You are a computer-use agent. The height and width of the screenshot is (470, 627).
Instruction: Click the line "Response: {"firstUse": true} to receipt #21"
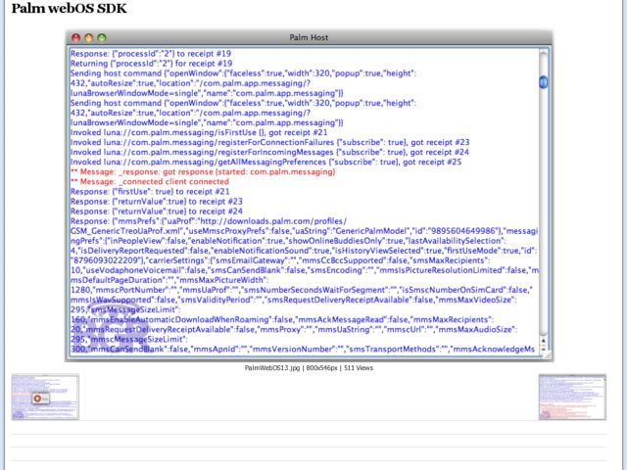150,192
